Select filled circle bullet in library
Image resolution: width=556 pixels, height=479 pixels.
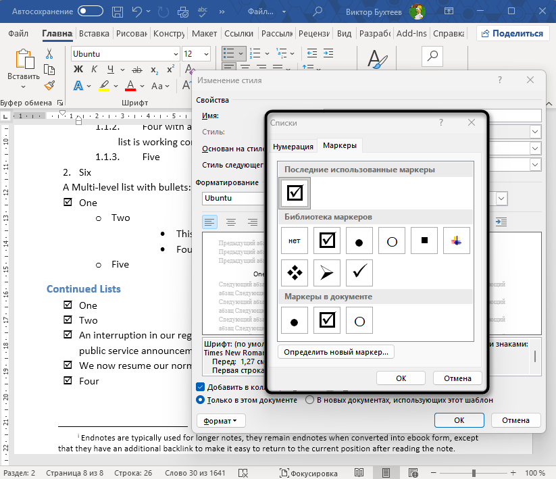pos(359,241)
